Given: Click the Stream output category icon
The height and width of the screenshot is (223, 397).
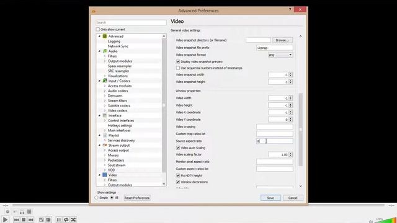Looking at the screenshot, I should tap(105, 145).
